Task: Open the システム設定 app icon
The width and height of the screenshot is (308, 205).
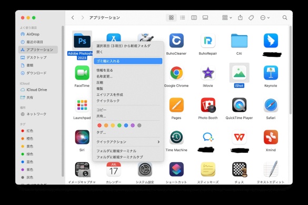Action: 145,169
